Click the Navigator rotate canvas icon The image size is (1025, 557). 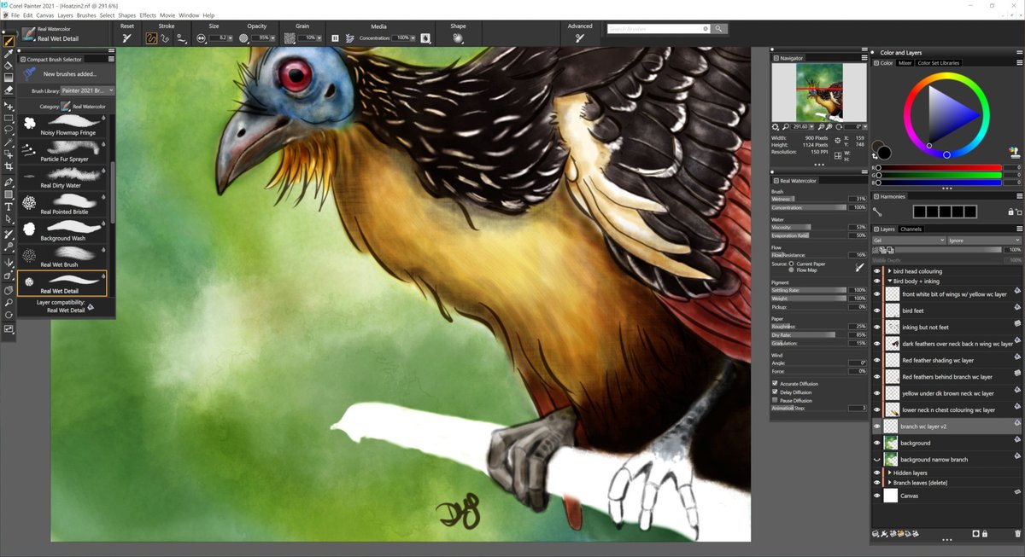click(840, 126)
